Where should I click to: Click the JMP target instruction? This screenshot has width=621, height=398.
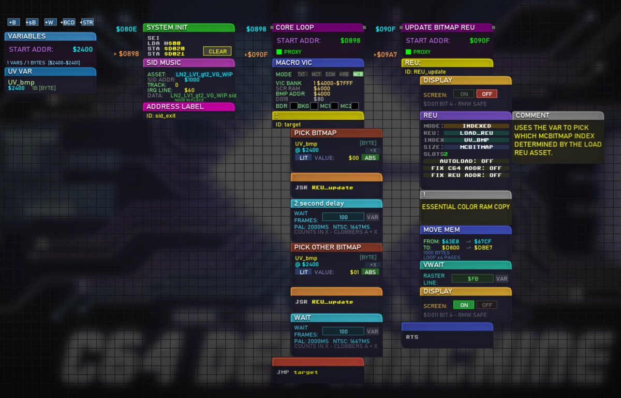(298, 372)
